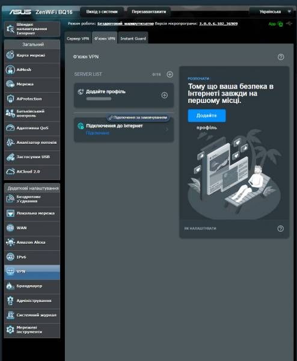Click the Amazon Alexa menu label
Screen dimensions: 297x361
(31, 242)
